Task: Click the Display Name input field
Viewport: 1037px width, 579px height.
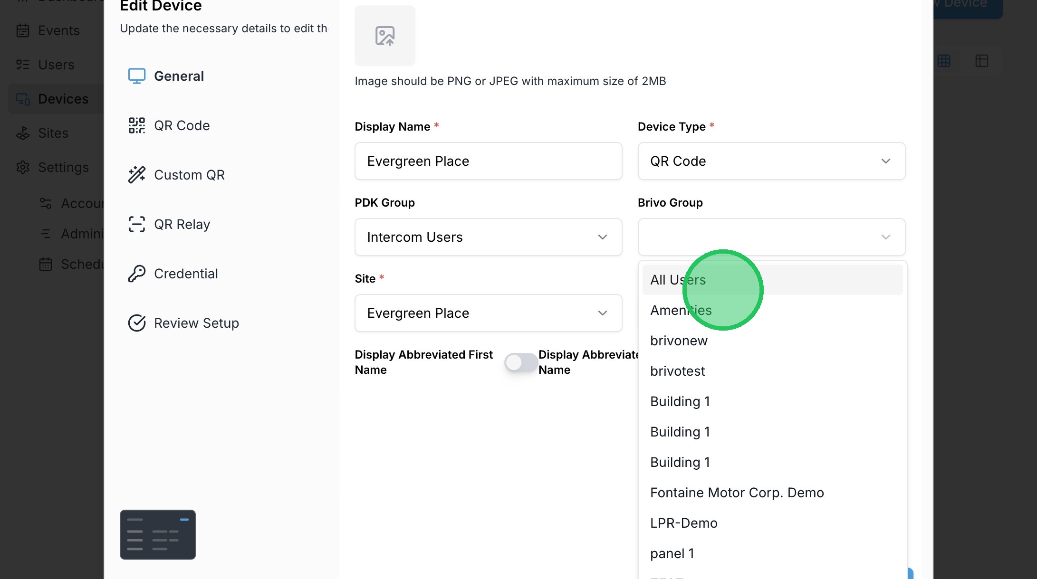Action: tap(488, 161)
